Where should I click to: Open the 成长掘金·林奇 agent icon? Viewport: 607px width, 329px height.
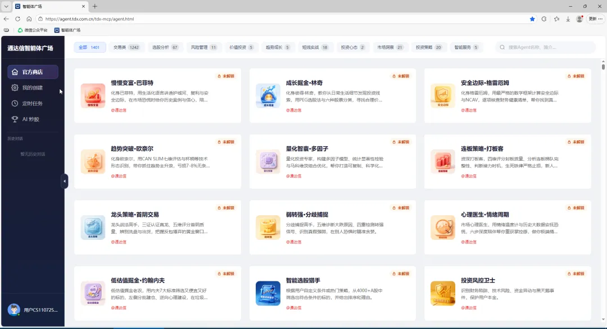(268, 95)
